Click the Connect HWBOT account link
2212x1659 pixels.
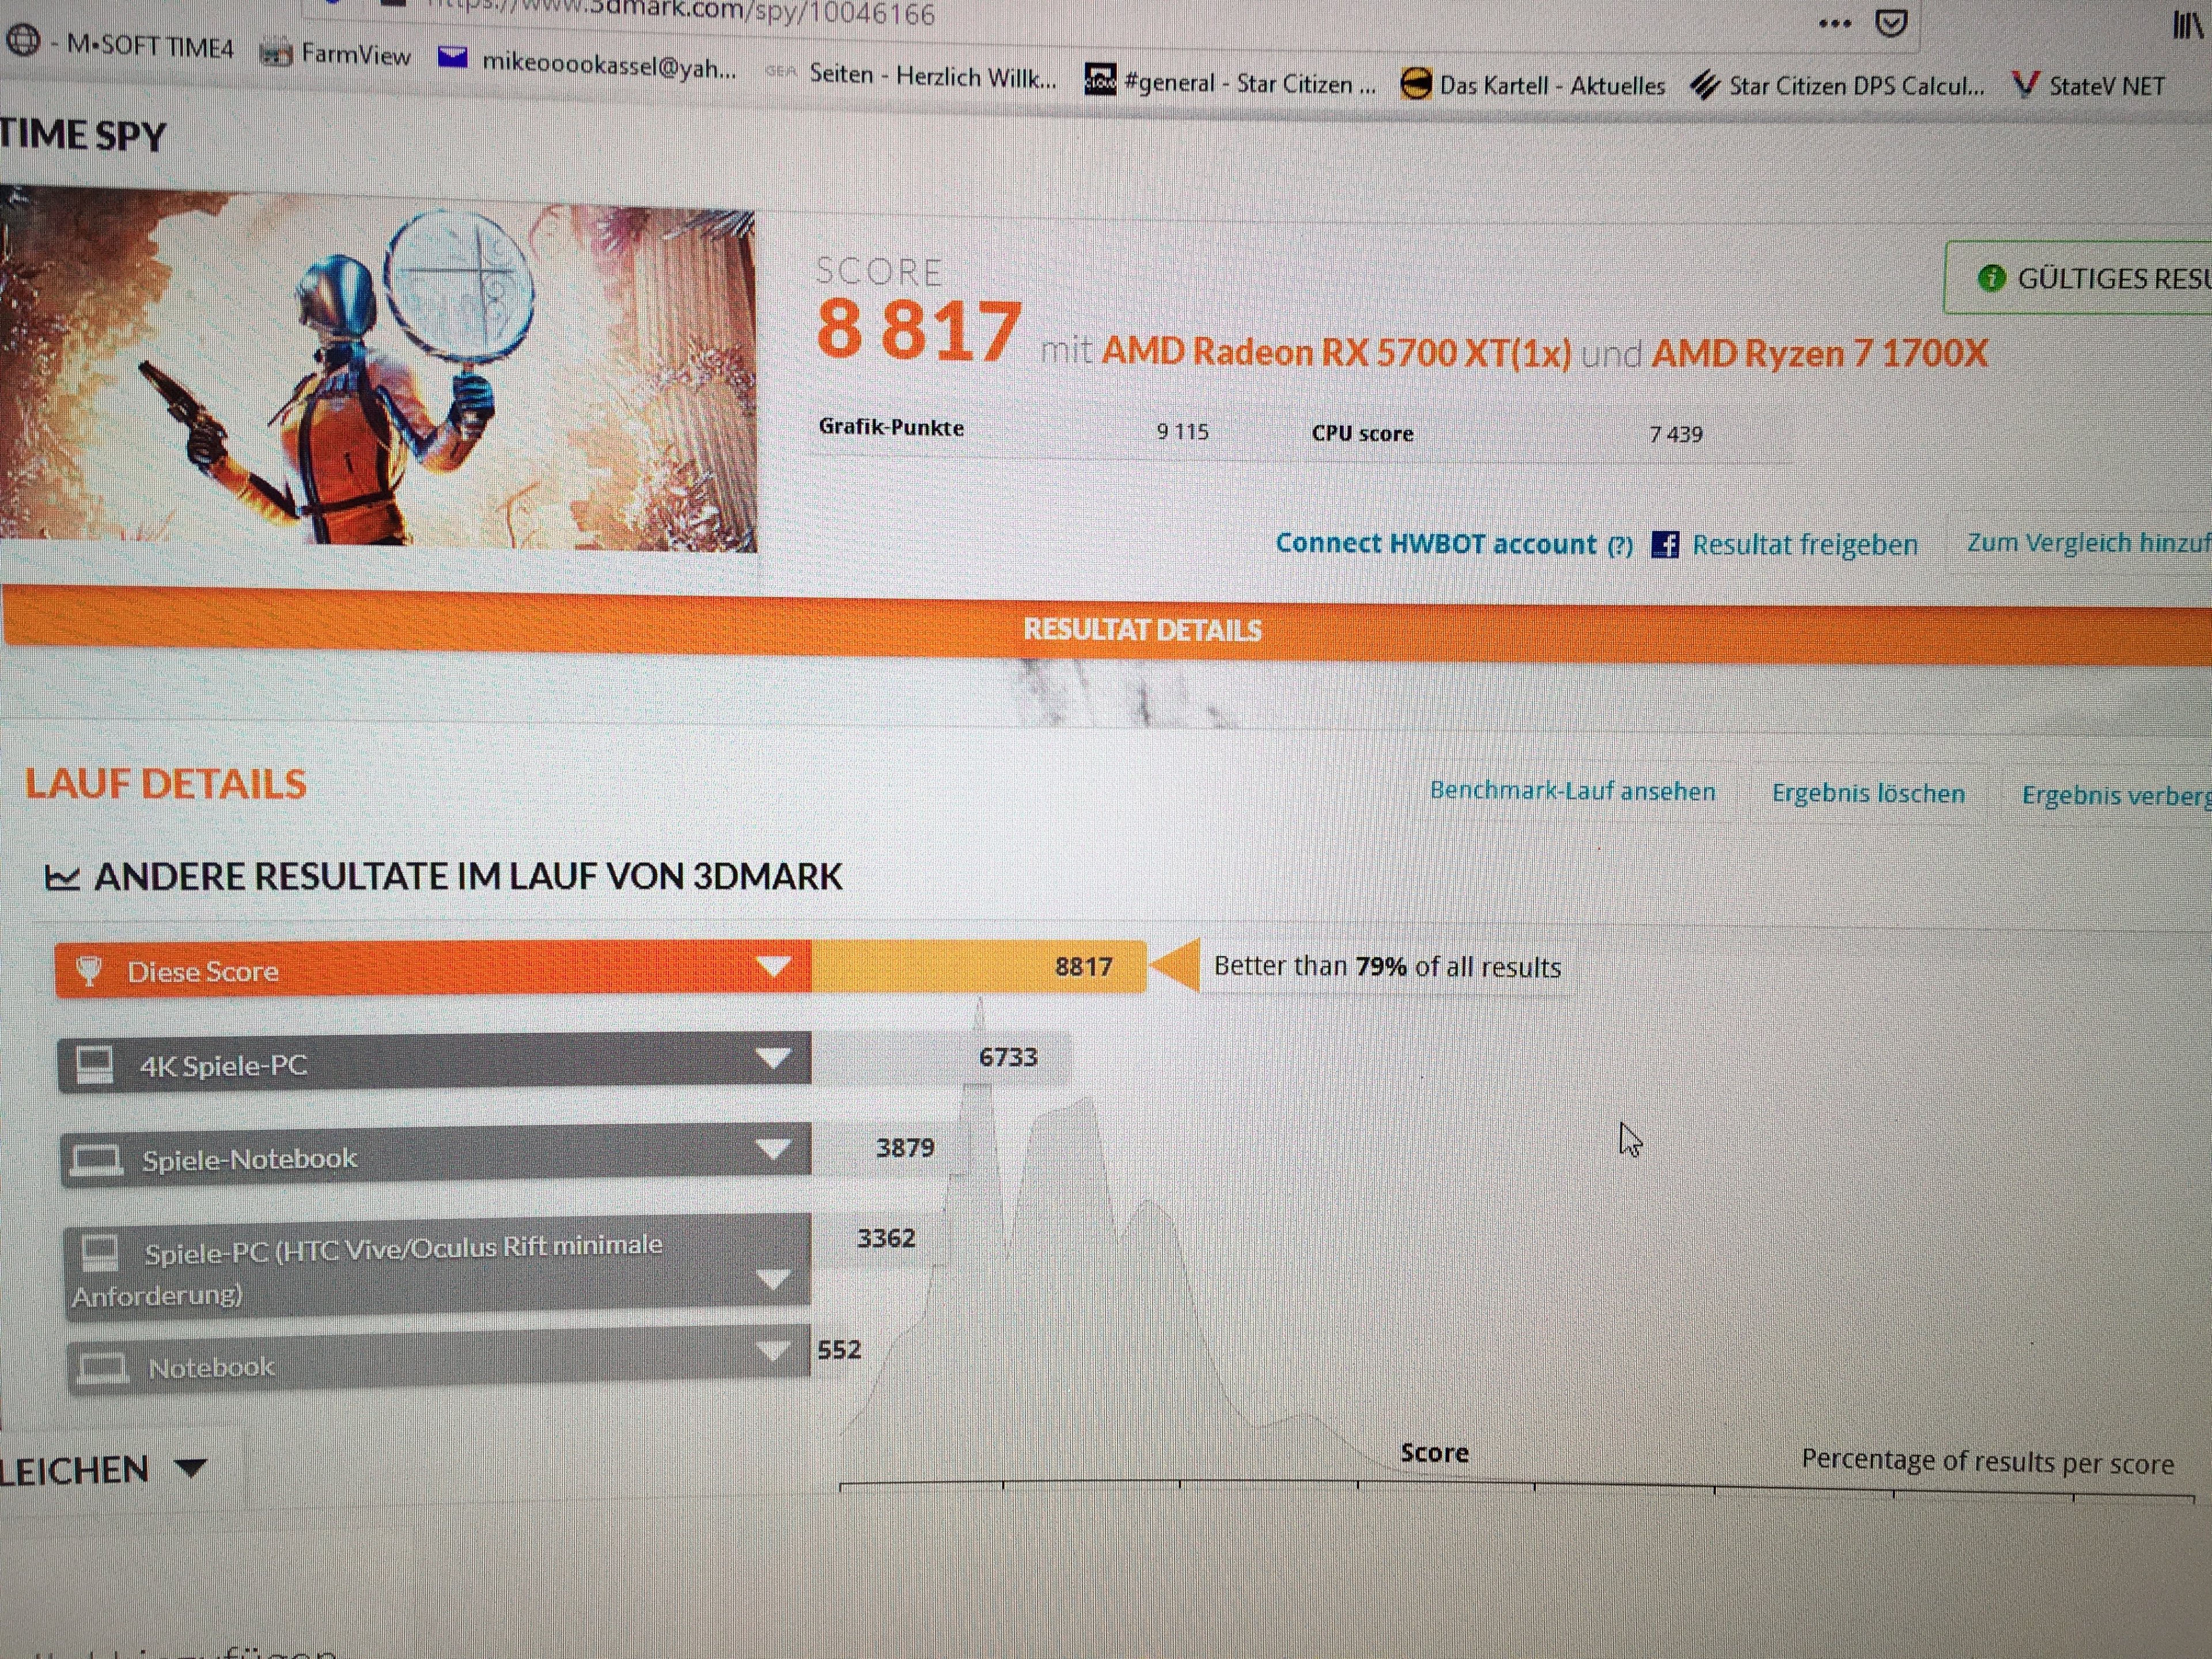pyautogui.click(x=1435, y=543)
